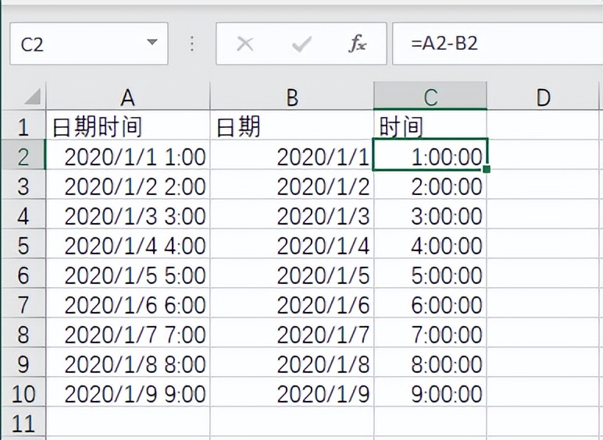Select cell 2020/1/9 9:00
This screenshot has width=603, height=440.
click(x=128, y=392)
